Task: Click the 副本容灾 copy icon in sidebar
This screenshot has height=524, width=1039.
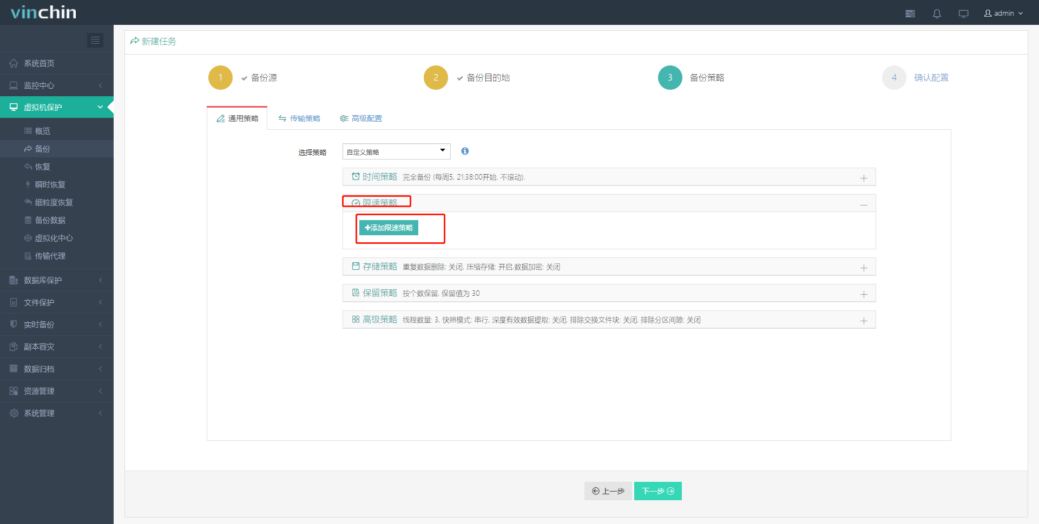Action: (14, 347)
